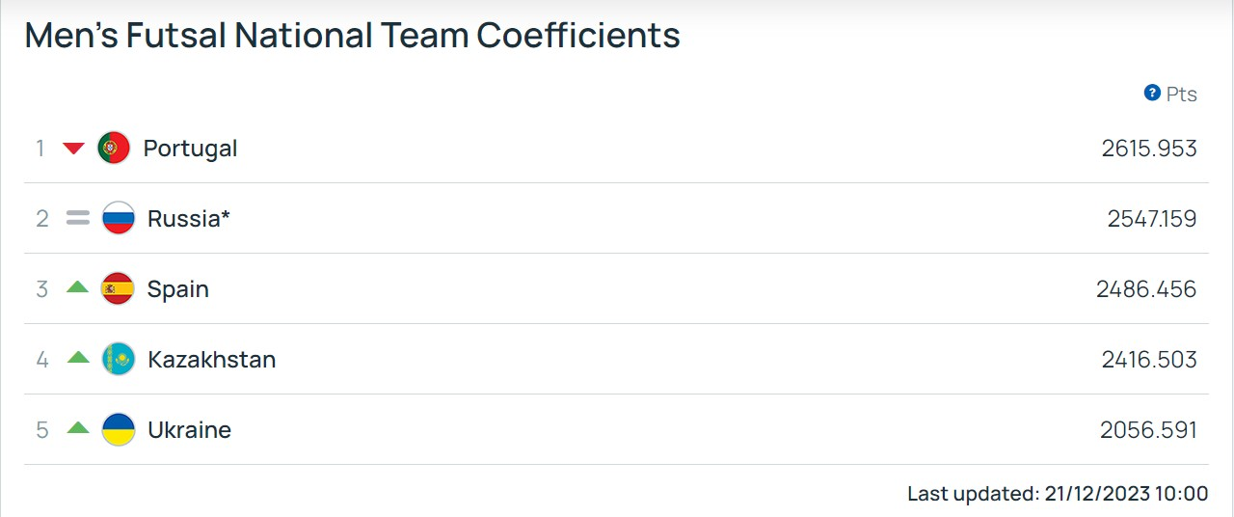
Task: Click the Kazakhstan flag icon
Action: click(119, 359)
